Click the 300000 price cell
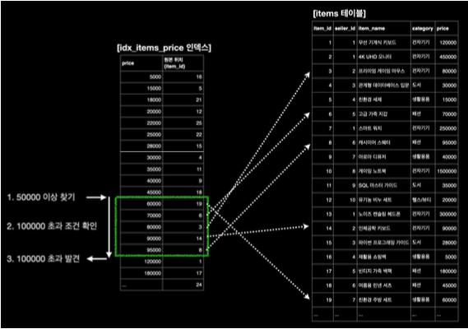Image resolution: width=468 pixels, height=329 pixels. click(447, 214)
